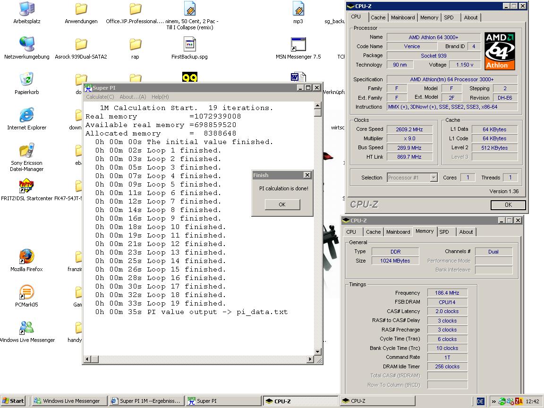Open the Arbeitsplatz desktop icon

tap(26, 9)
